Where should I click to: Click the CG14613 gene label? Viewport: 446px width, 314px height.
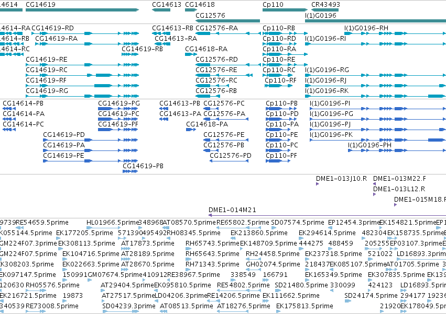point(166,5)
